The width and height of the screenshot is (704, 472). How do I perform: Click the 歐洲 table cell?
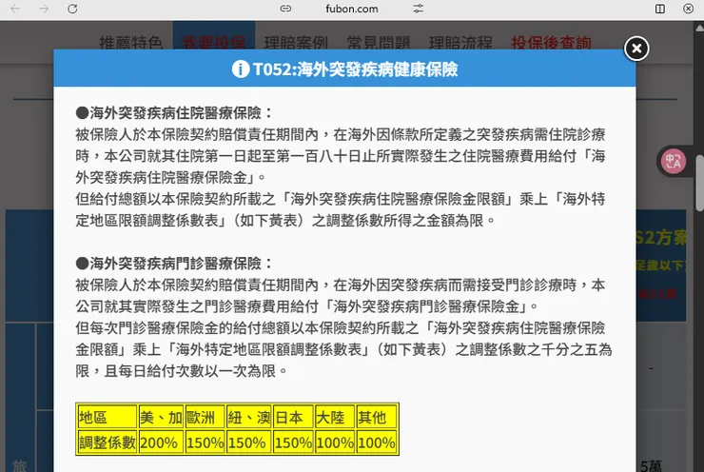click(205, 417)
